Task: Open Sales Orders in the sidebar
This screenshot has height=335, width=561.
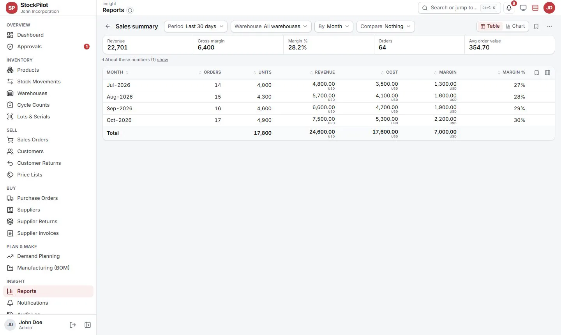Action: [x=48, y=140]
